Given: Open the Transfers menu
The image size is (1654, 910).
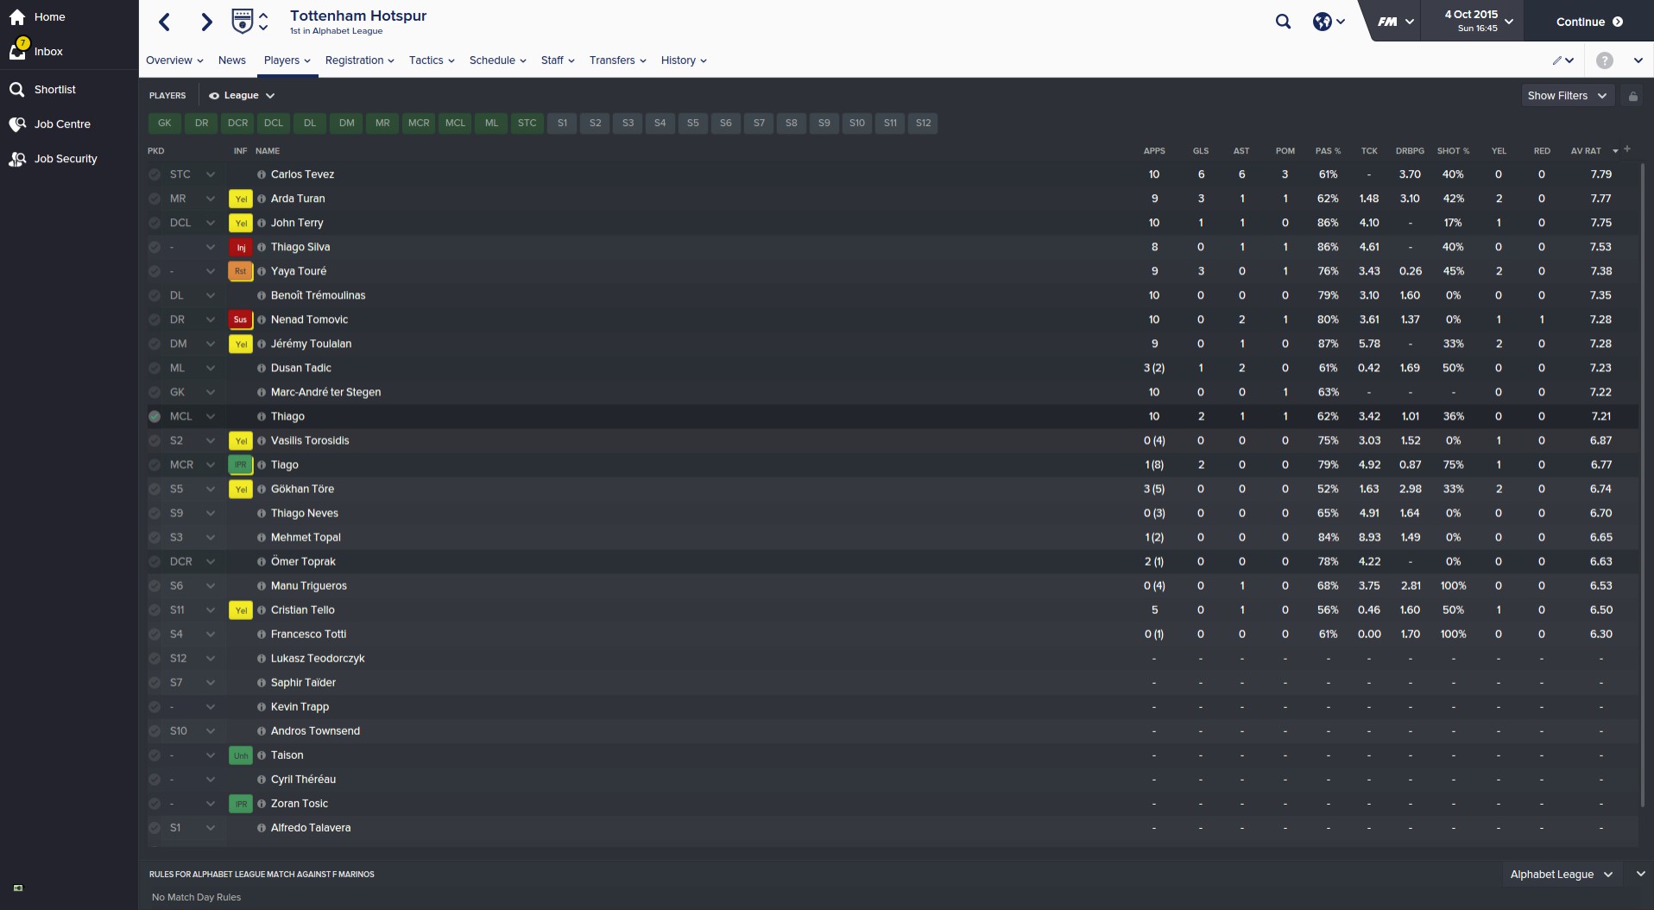Looking at the screenshot, I should click(617, 60).
